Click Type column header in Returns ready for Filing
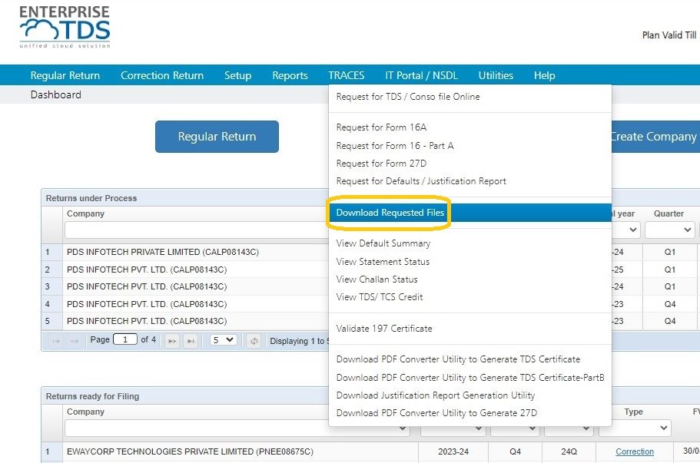700x463 pixels. pyautogui.click(x=633, y=412)
